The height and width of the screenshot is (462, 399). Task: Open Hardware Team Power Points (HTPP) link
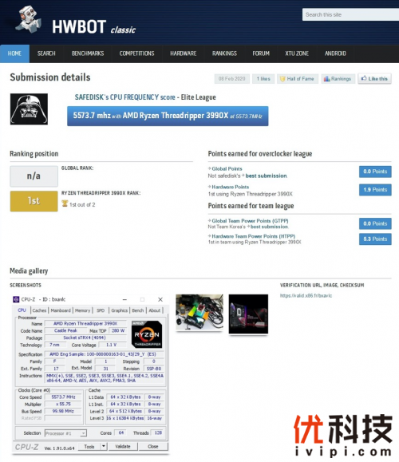pos(253,236)
